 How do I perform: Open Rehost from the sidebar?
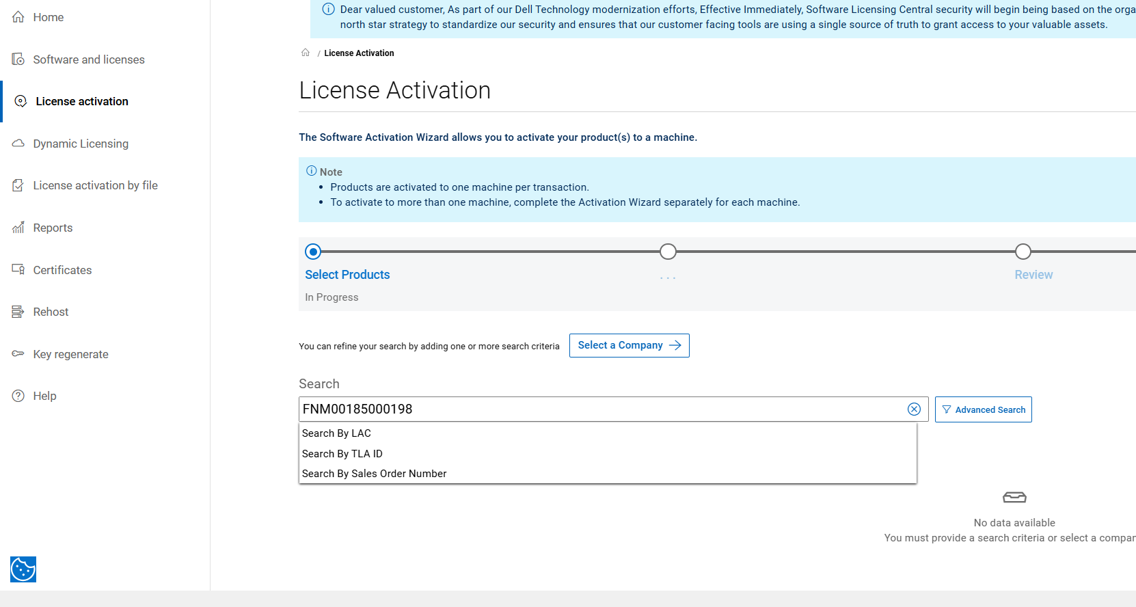pyautogui.click(x=51, y=312)
